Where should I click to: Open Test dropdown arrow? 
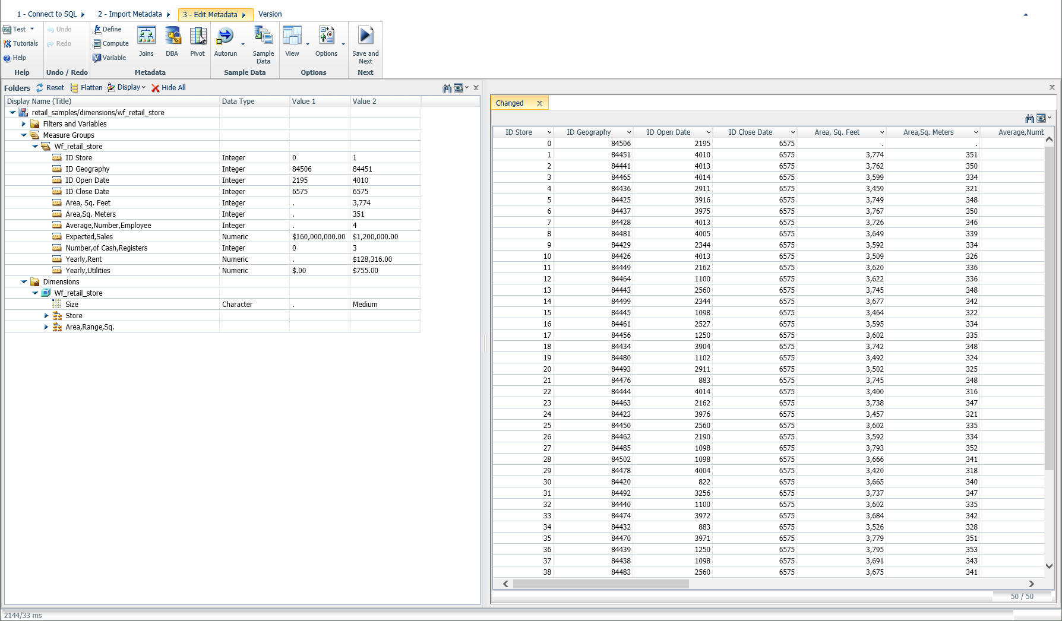click(32, 29)
